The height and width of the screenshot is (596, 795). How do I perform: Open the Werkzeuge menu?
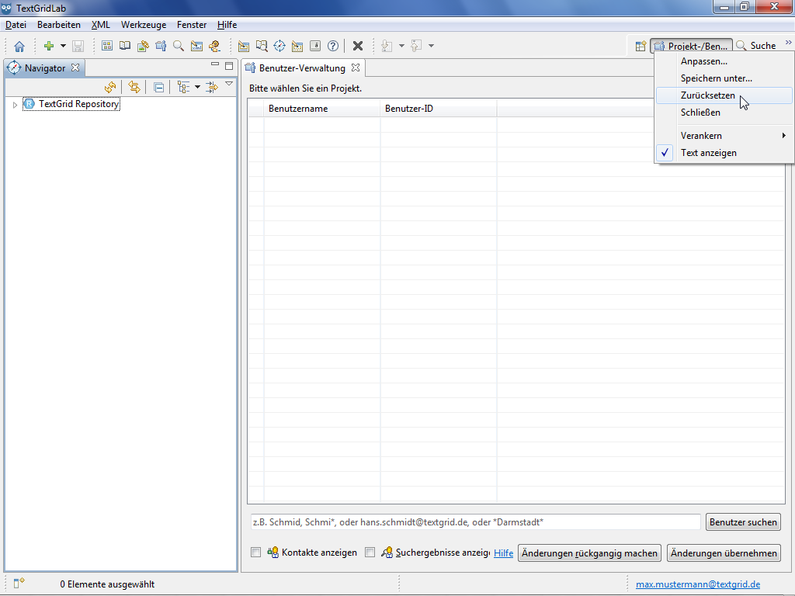tap(143, 25)
